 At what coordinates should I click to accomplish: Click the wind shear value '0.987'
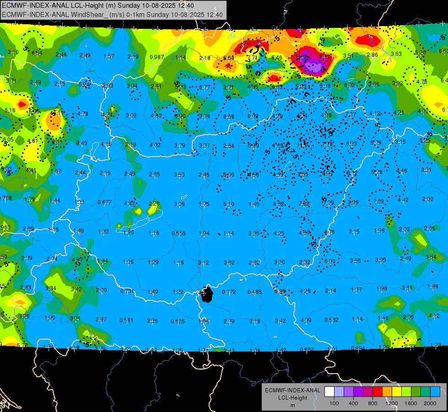coord(157,57)
